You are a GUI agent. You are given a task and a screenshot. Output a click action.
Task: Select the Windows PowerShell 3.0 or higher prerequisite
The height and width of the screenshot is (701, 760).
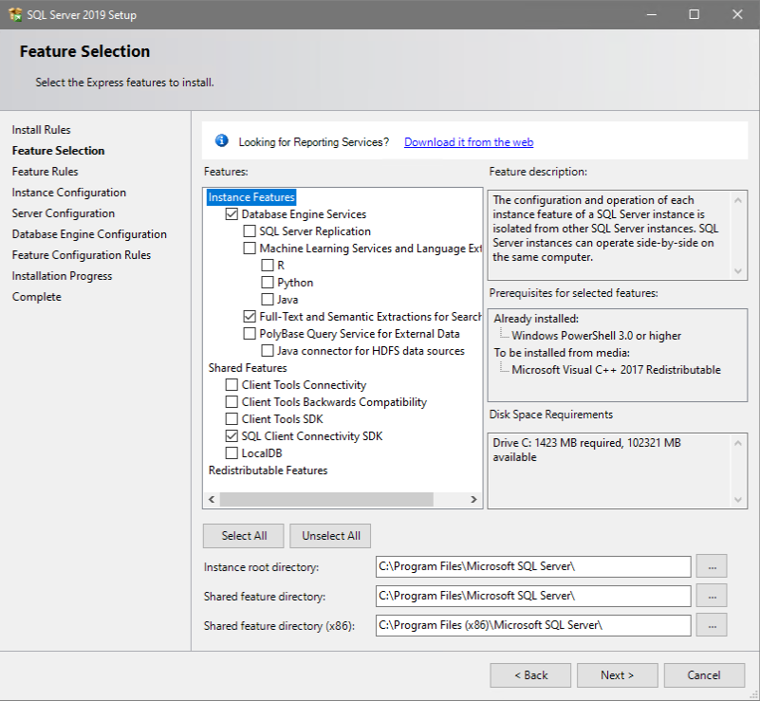[596, 336]
